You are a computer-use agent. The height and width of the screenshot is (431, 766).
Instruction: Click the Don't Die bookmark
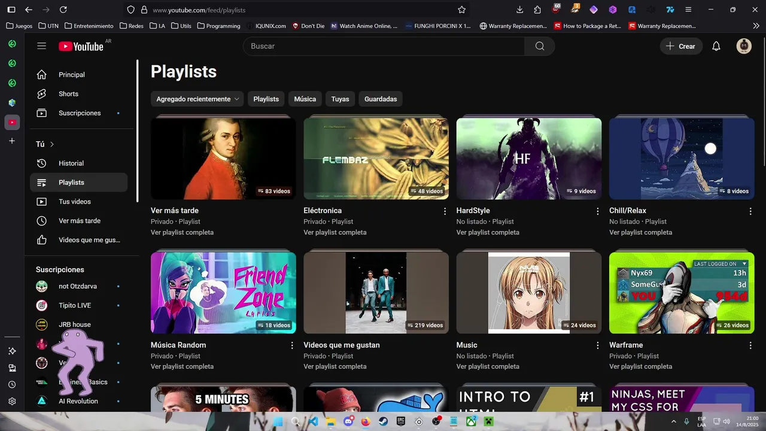pos(308,26)
